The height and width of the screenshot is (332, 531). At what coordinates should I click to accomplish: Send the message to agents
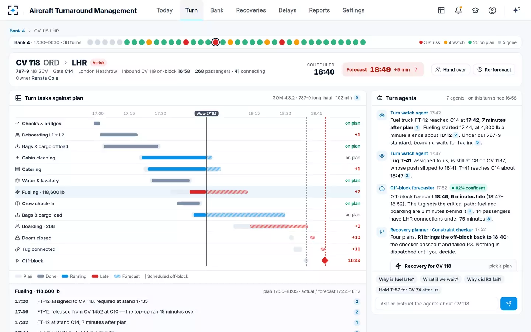pos(509,304)
